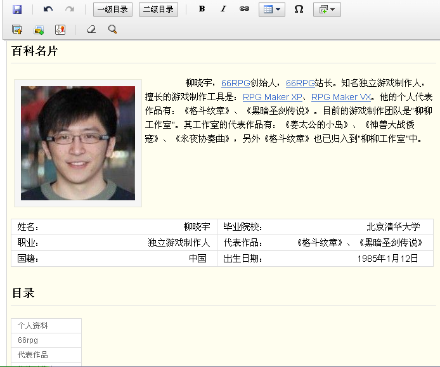This screenshot has width=440, height=367.
Task: Click the 代表作品： label in info table
Action: [x=243, y=242]
